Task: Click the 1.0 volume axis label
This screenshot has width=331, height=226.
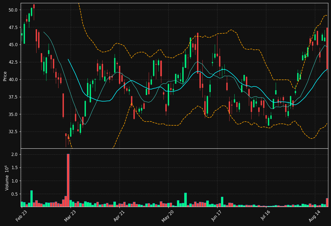Action: pos(14,181)
